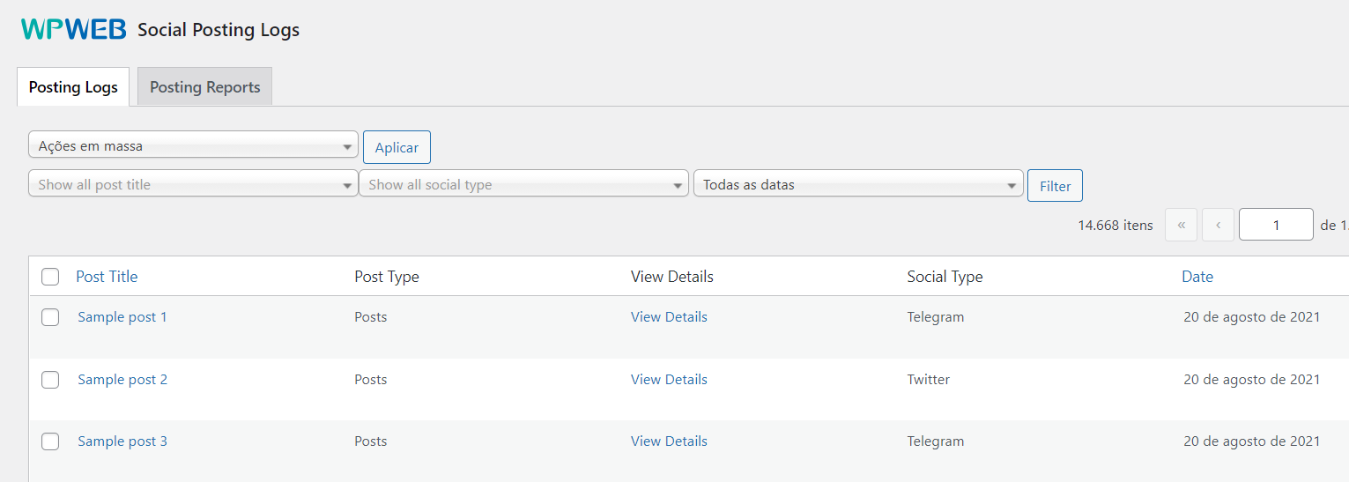Click the View Details column header
Viewport: 1349px width, 482px height.
672,277
